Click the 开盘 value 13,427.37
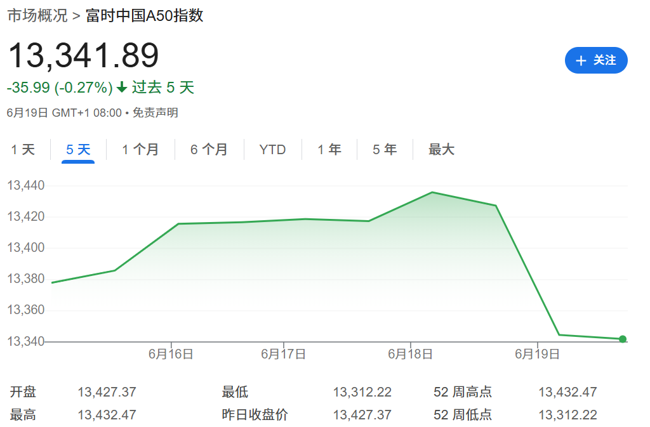Image resolution: width=650 pixels, height=427 pixels. pos(107,392)
